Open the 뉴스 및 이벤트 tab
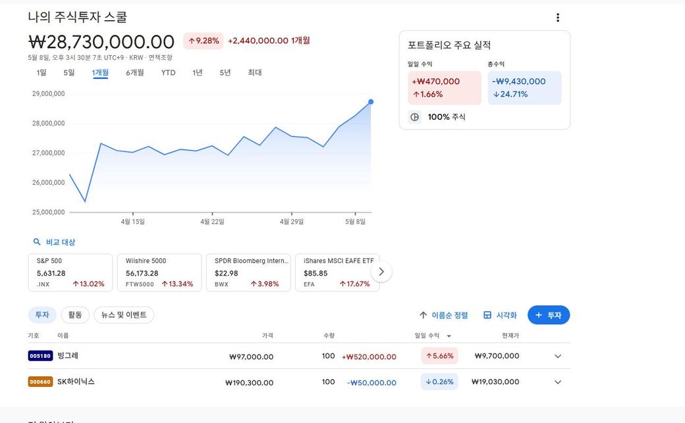The height and width of the screenshot is (423, 685). 124,314
